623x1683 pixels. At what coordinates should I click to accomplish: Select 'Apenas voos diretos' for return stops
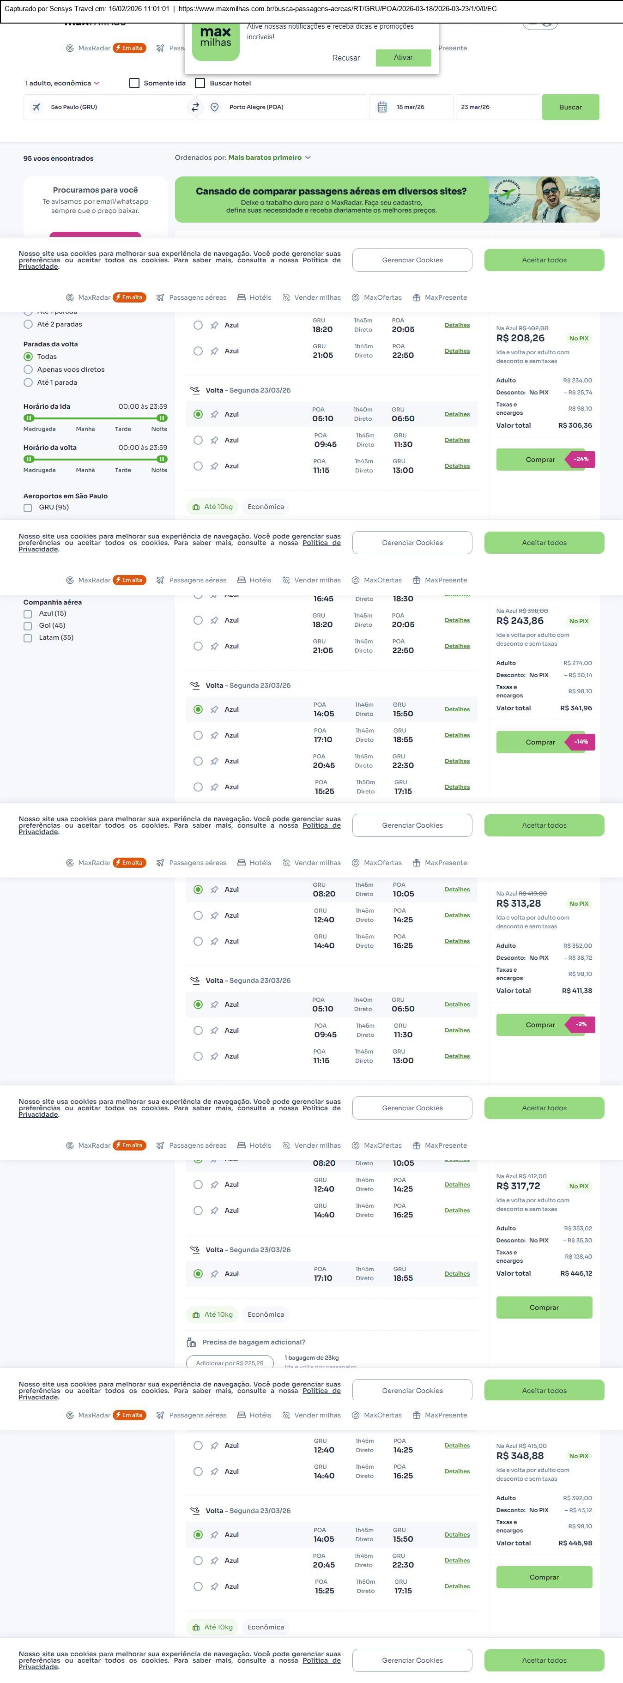[28, 370]
